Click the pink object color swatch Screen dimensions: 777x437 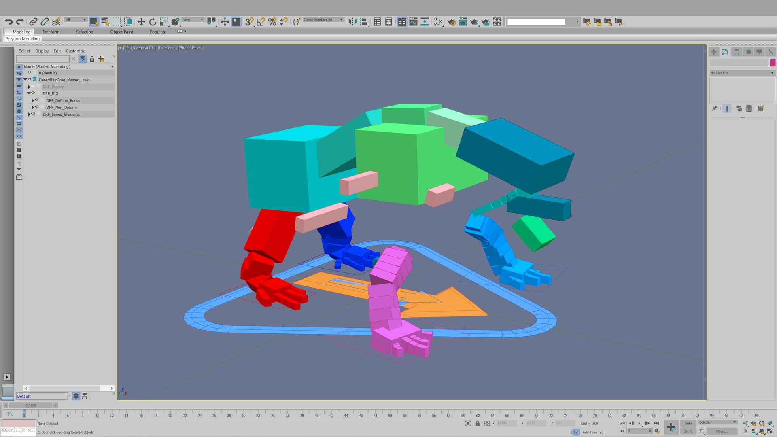[x=773, y=63]
